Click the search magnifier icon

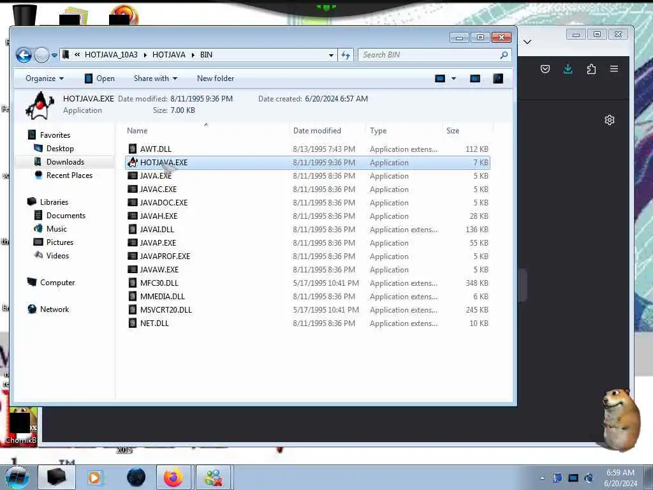click(504, 55)
